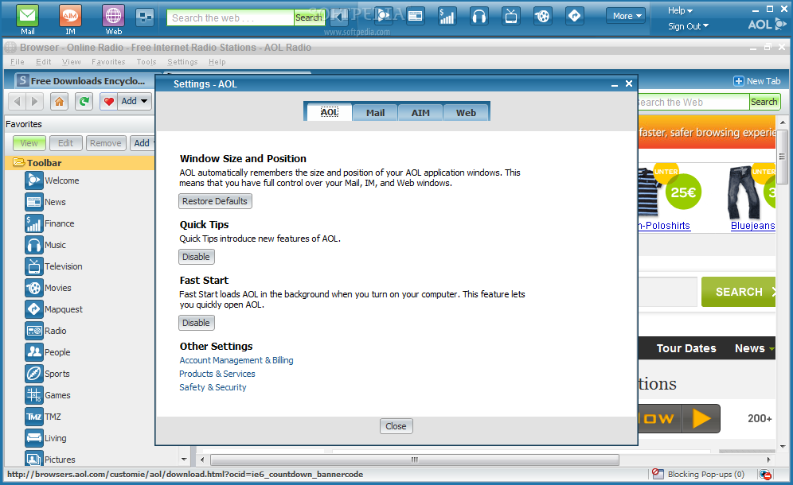
Task: Open the Movies film reel icon in top toolbar
Action: click(542, 16)
